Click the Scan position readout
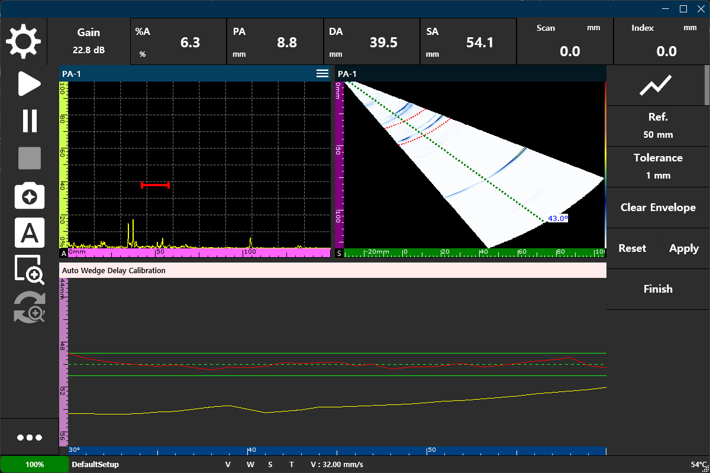The image size is (710, 473). (x=565, y=41)
